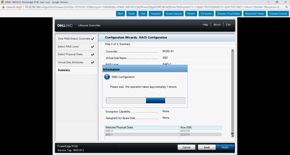Cancel the RAID configuration wizard

[186, 147]
